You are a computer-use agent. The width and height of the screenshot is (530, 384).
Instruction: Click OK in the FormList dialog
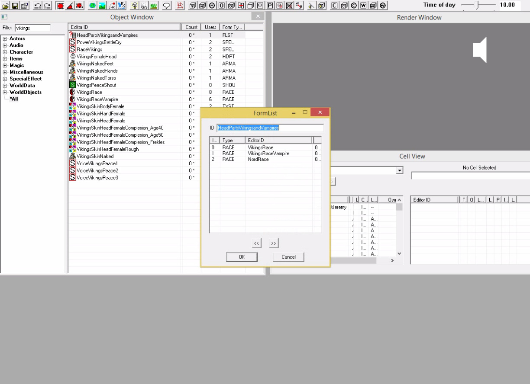242,257
